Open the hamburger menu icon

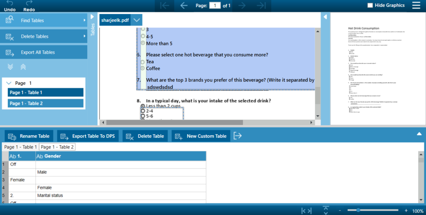416,5
